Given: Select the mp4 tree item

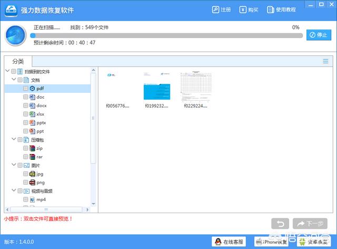Looking at the screenshot, I should coord(41,199).
